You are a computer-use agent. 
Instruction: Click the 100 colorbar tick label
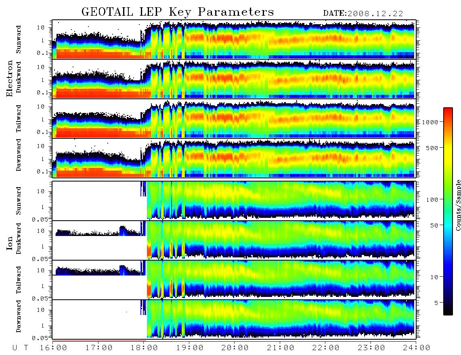pos(432,200)
